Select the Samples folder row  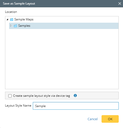pos(64,26)
